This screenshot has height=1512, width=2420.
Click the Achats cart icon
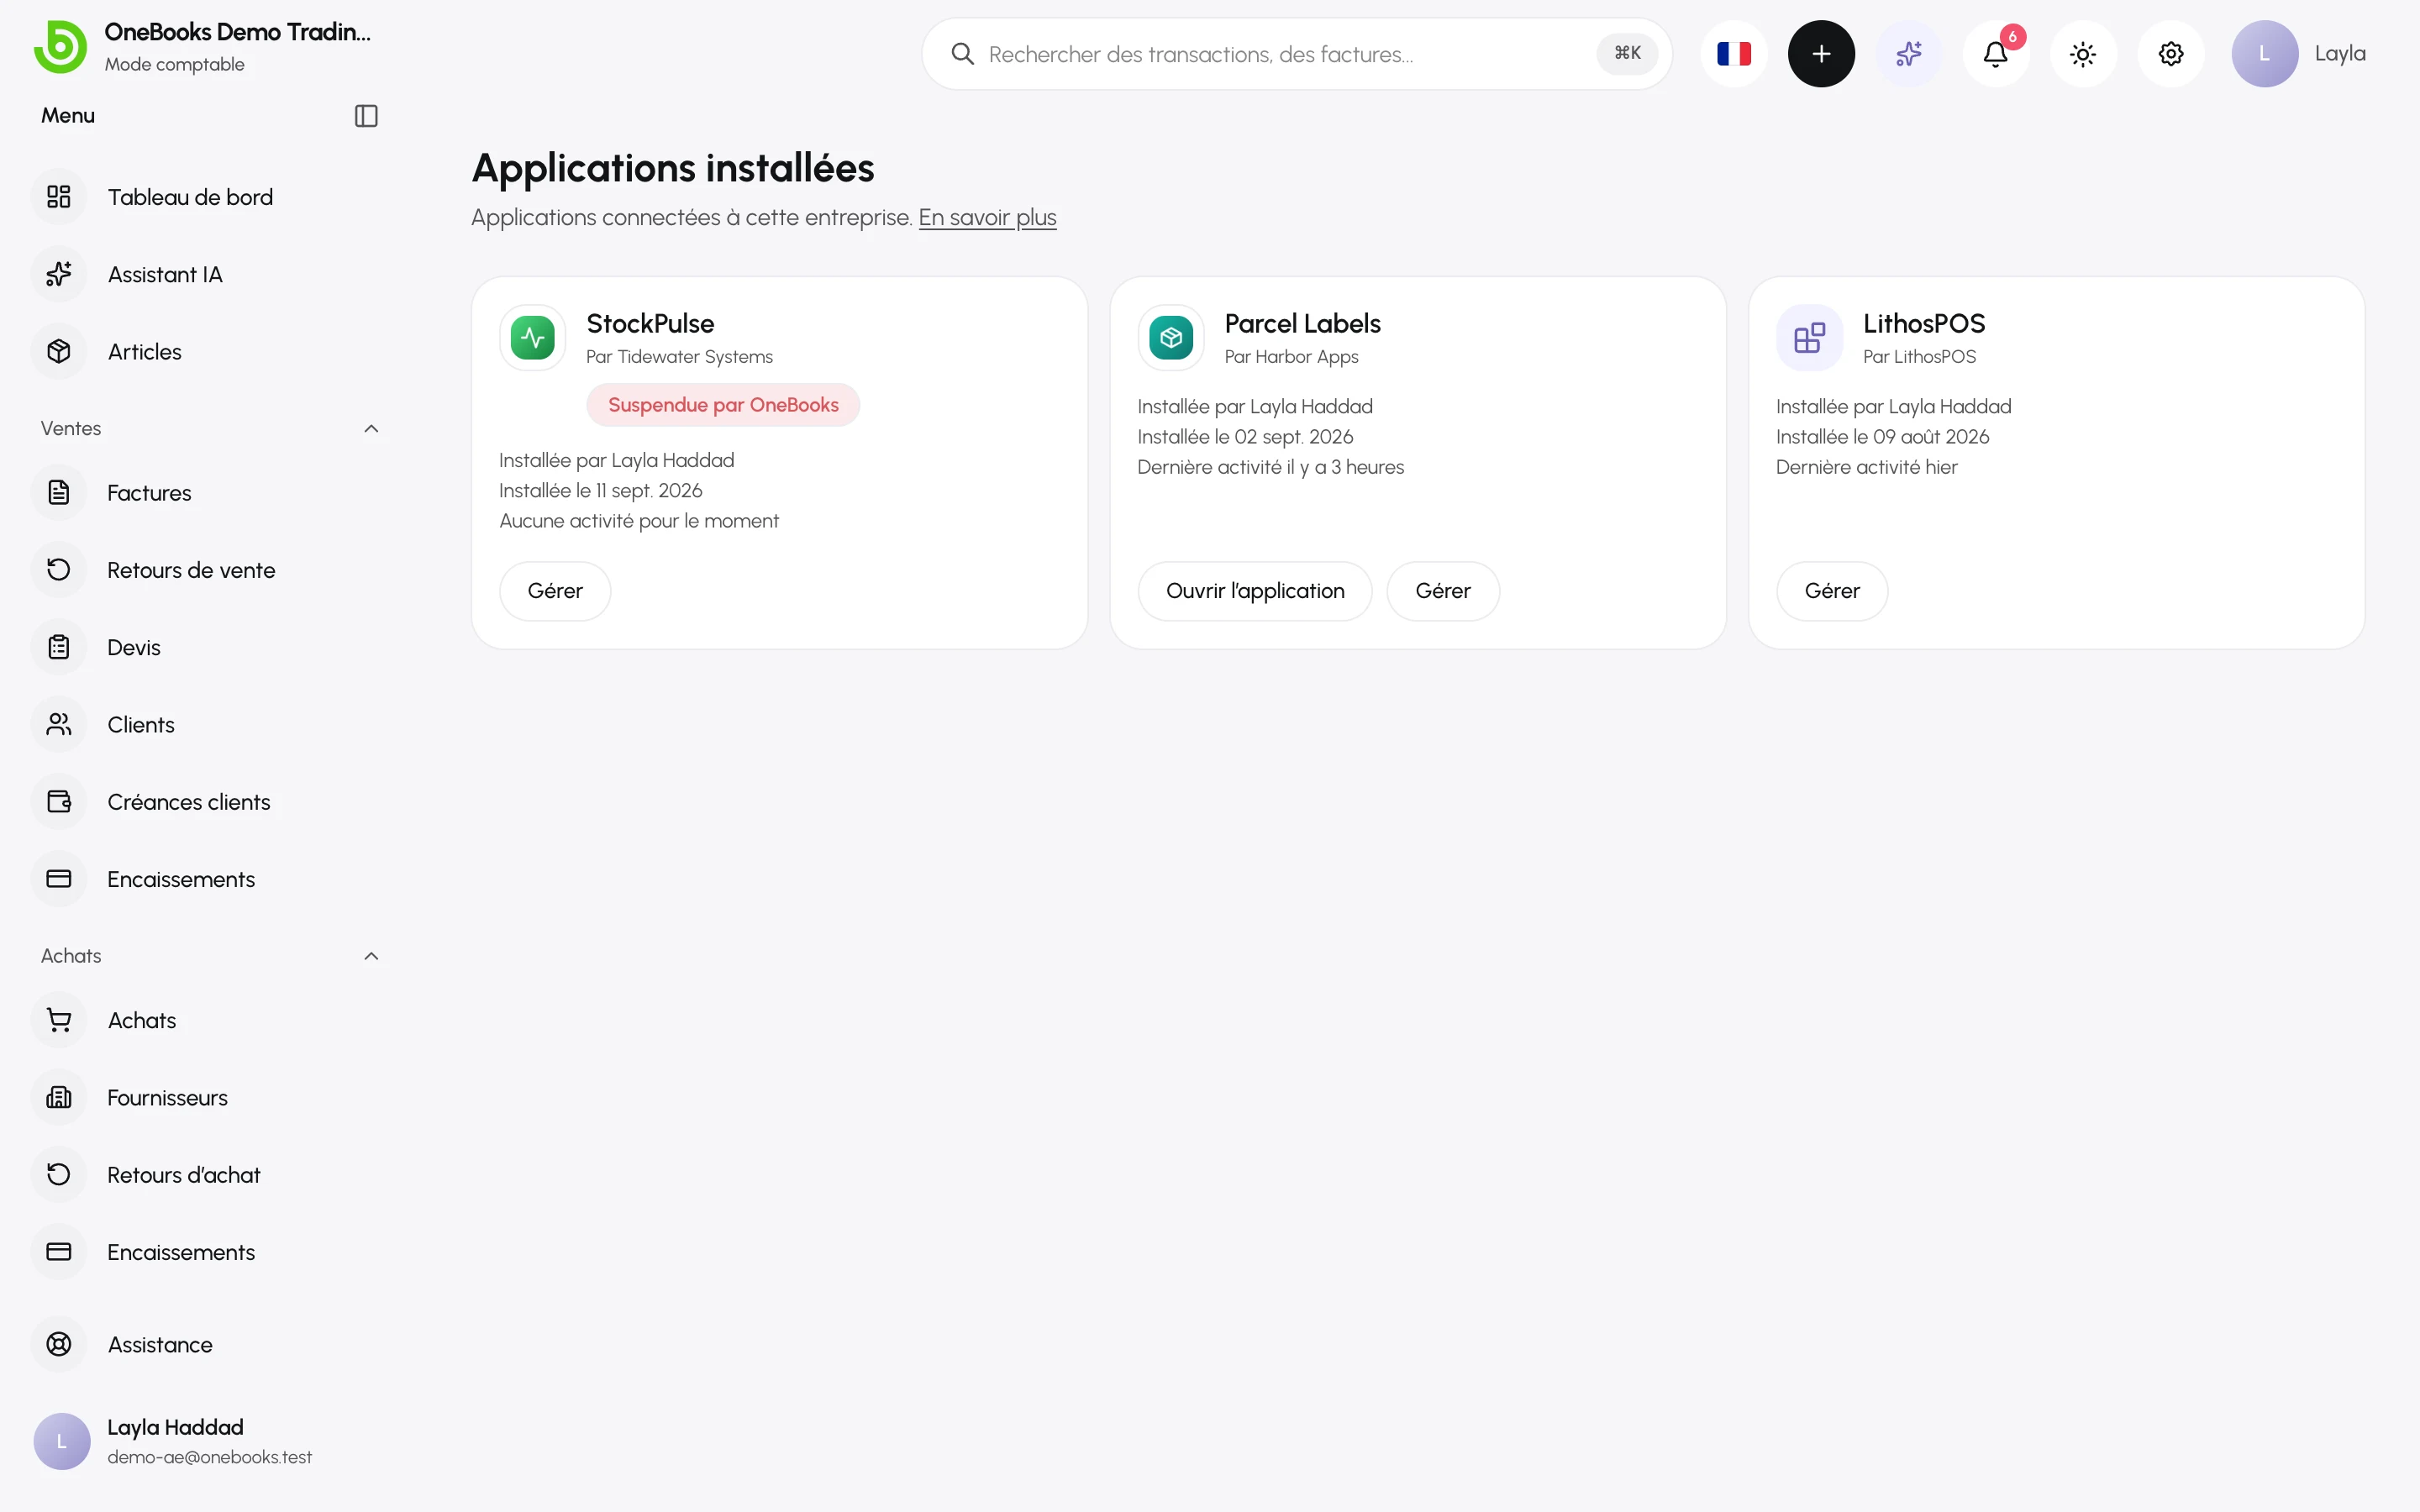59,1020
